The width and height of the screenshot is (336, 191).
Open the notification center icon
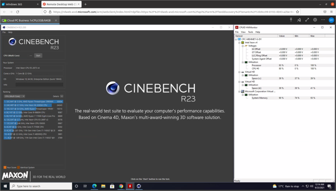click(329, 186)
